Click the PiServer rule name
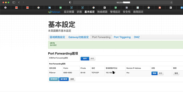The image size is (183, 96). 52,73
